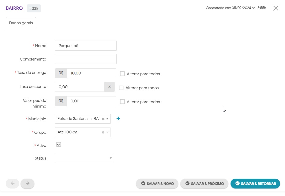Uncheck the Ativo checkbox

tap(59, 145)
